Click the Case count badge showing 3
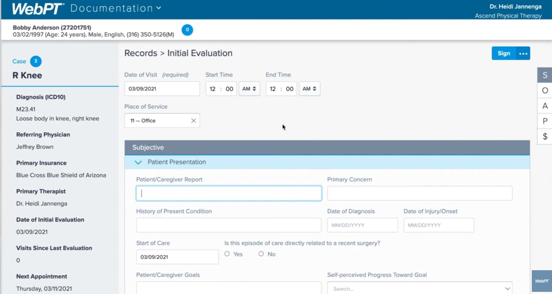The height and width of the screenshot is (294, 552). 36,61
